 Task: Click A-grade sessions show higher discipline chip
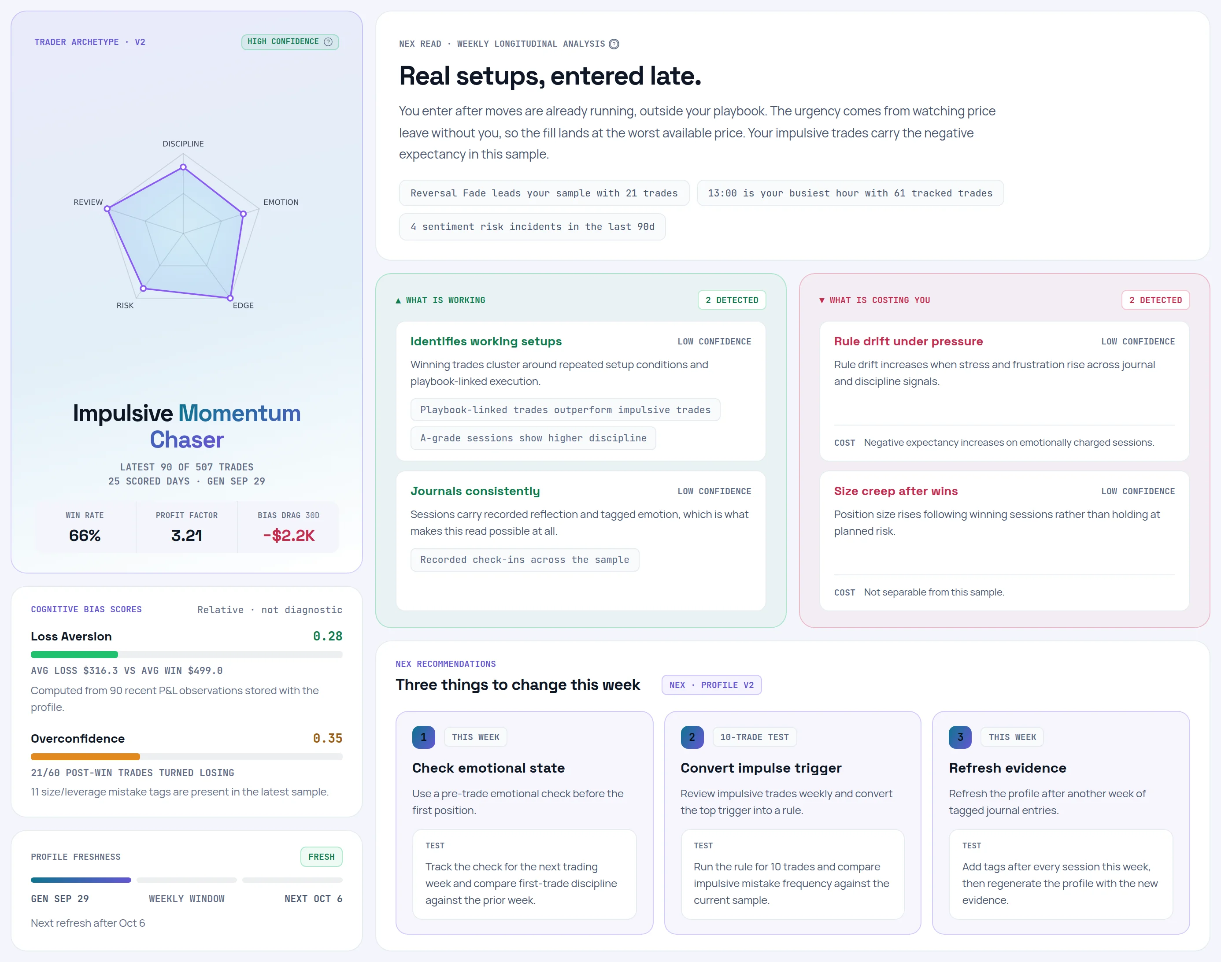(533, 438)
